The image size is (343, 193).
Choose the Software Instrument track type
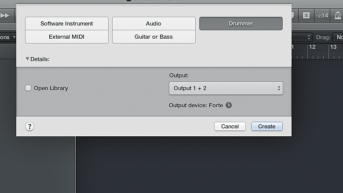point(67,23)
